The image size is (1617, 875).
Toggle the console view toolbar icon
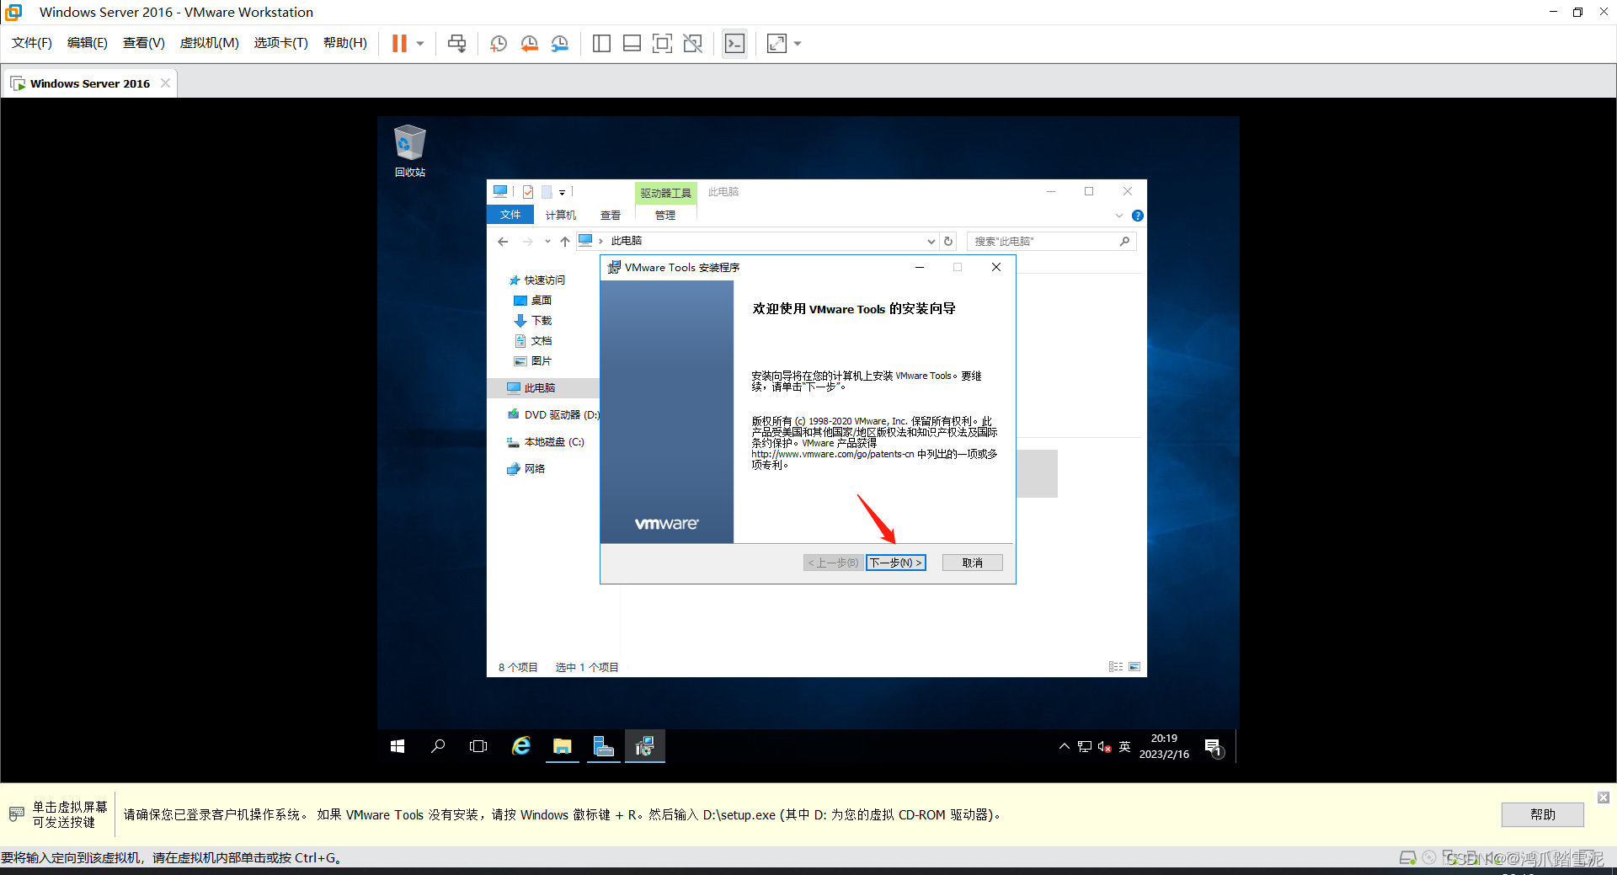(734, 43)
